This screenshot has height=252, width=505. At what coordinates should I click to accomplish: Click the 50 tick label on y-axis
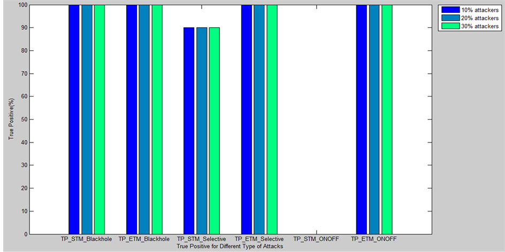tap(22, 120)
